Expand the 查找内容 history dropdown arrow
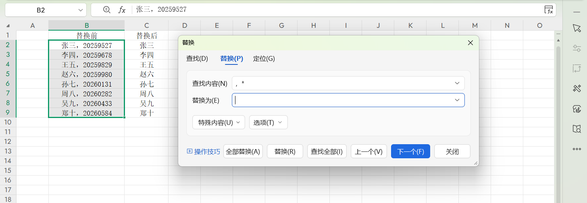Viewport: 587px width, 203px height. pos(457,83)
